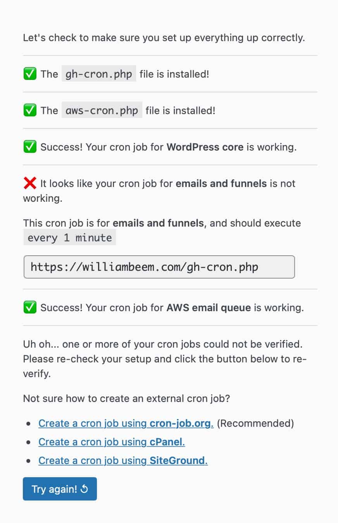Open the SiteGround cron job guide link
This screenshot has width=338, height=523.
tap(123, 461)
